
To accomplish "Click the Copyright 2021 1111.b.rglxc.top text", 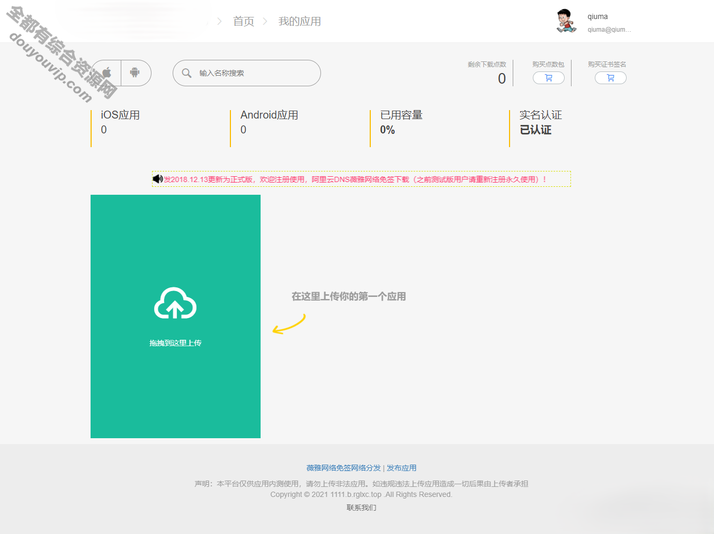I will [x=361, y=494].
